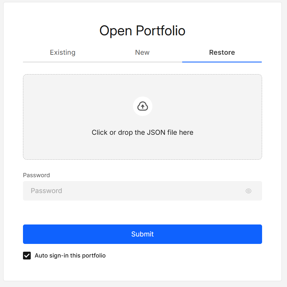
Task: Select the Restore tab
Action: point(222,52)
